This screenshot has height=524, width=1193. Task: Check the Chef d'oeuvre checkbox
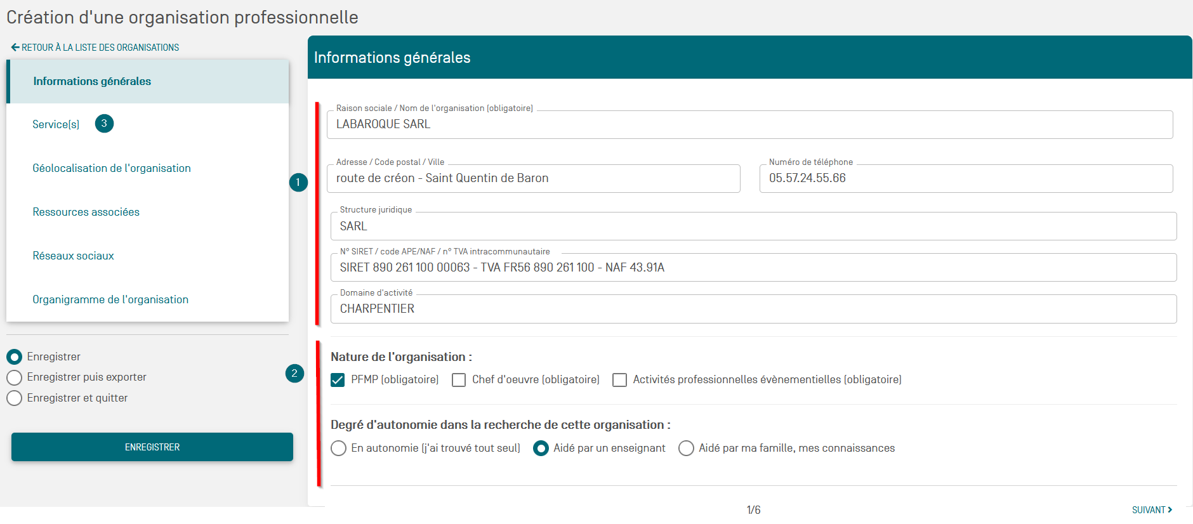459,380
